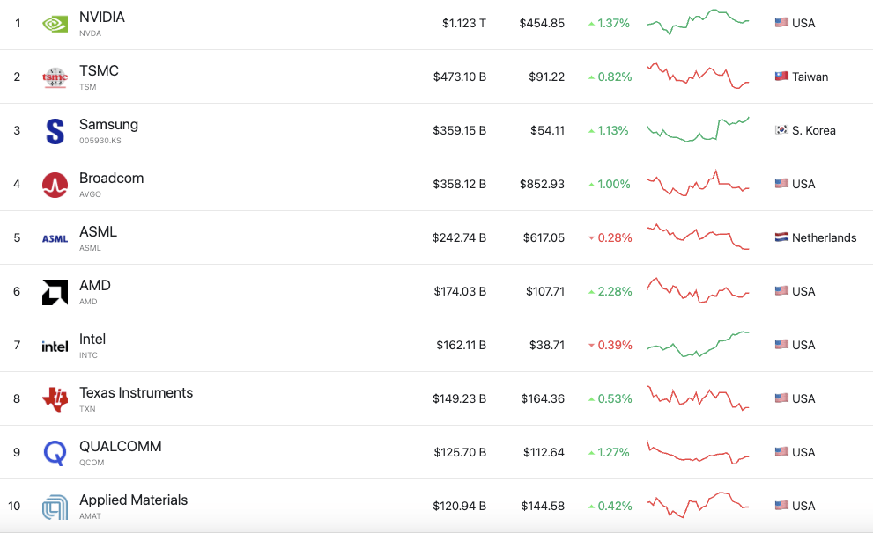The image size is (873, 533).
Task: Select the $107.71 share price
Action: [545, 291]
